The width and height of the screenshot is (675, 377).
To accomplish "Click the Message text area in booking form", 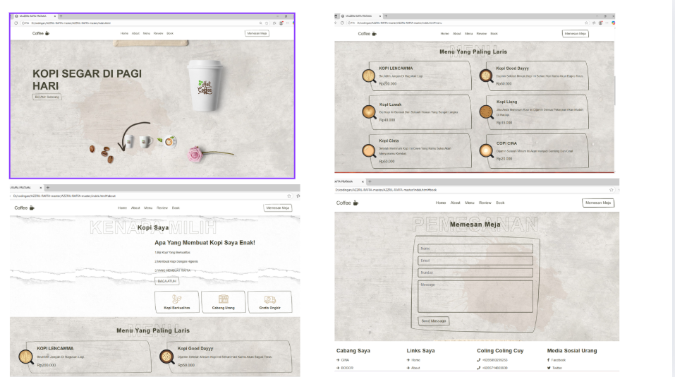I will (475, 296).
